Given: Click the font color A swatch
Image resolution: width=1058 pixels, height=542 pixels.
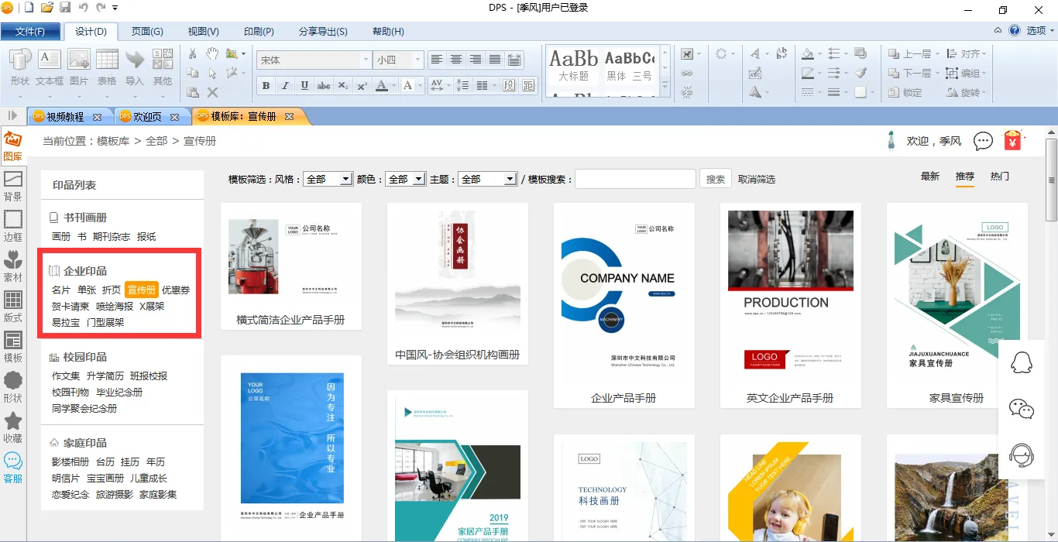Looking at the screenshot, I should click(x=381, y=85).
